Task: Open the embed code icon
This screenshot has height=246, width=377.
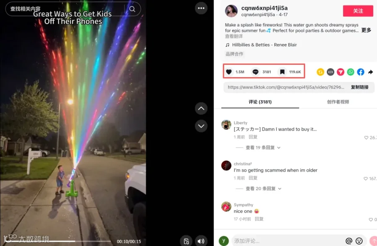Action: 331,72
